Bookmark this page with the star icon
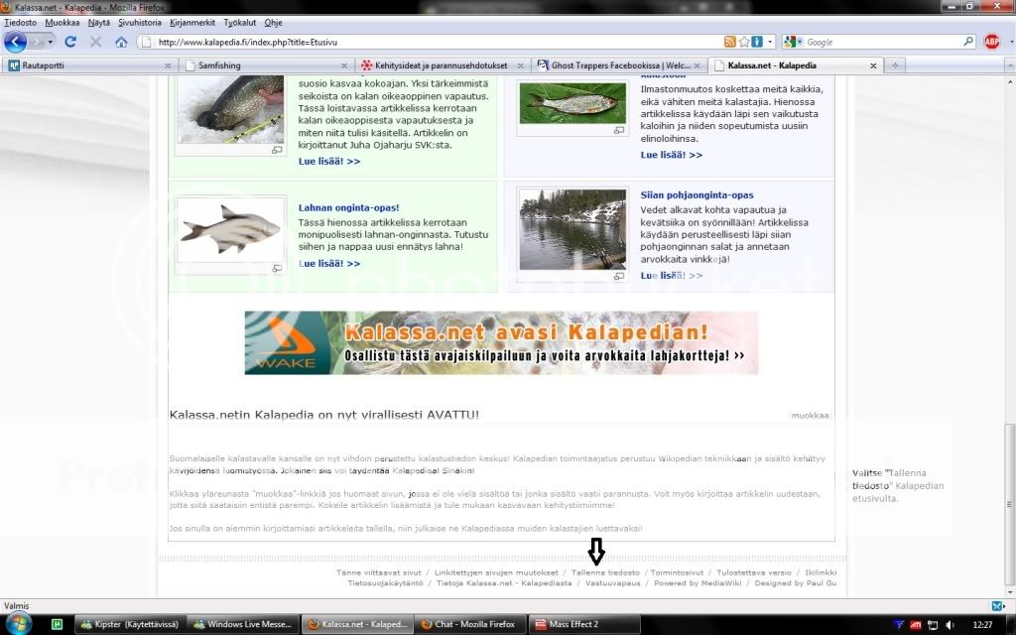 [x=744, y=42]
